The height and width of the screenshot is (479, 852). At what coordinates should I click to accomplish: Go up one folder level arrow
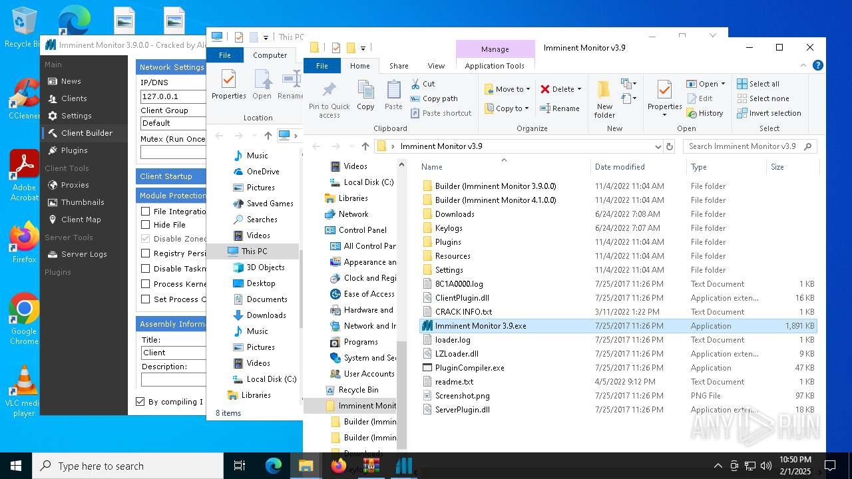point(365,146)
